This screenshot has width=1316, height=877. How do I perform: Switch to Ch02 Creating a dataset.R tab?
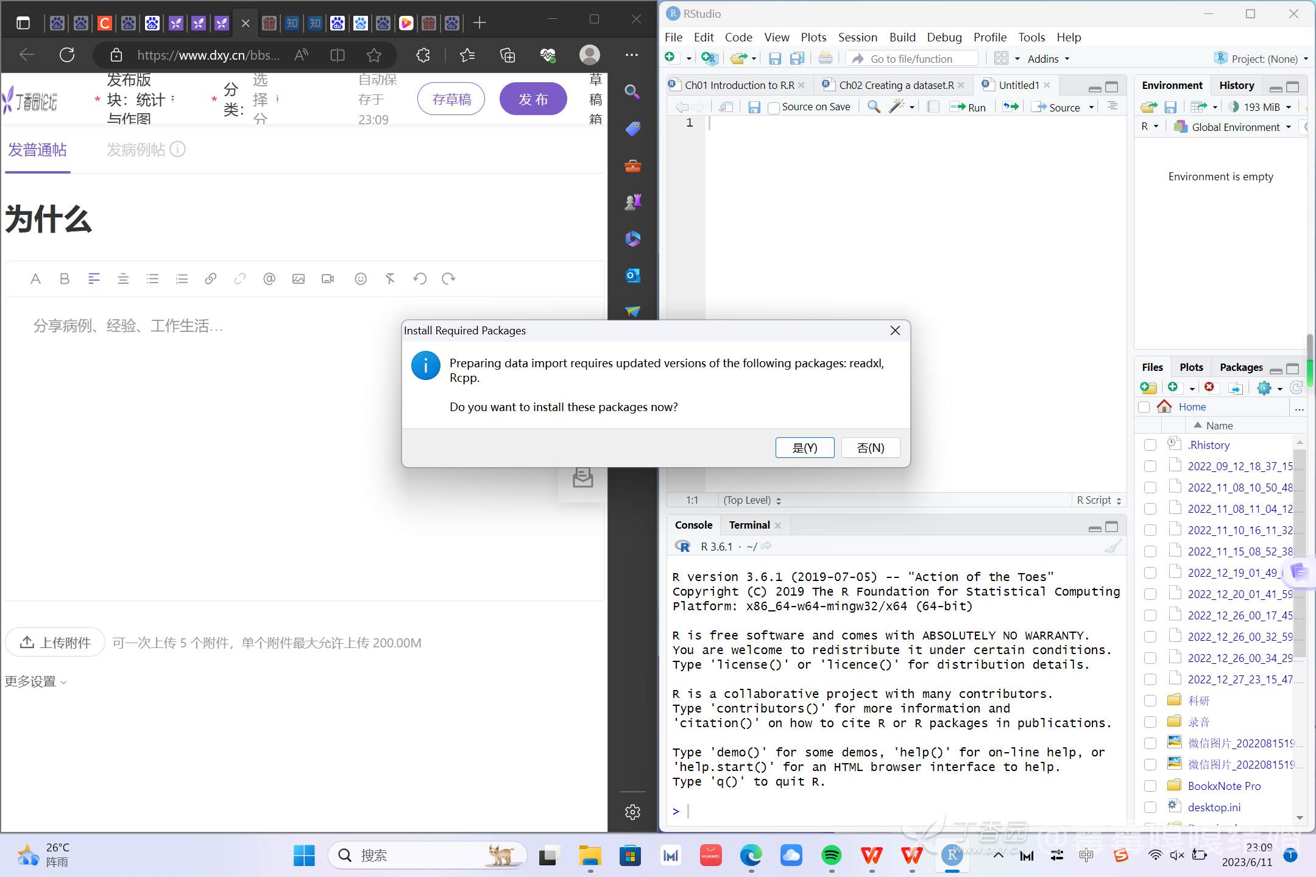[896, 85]
